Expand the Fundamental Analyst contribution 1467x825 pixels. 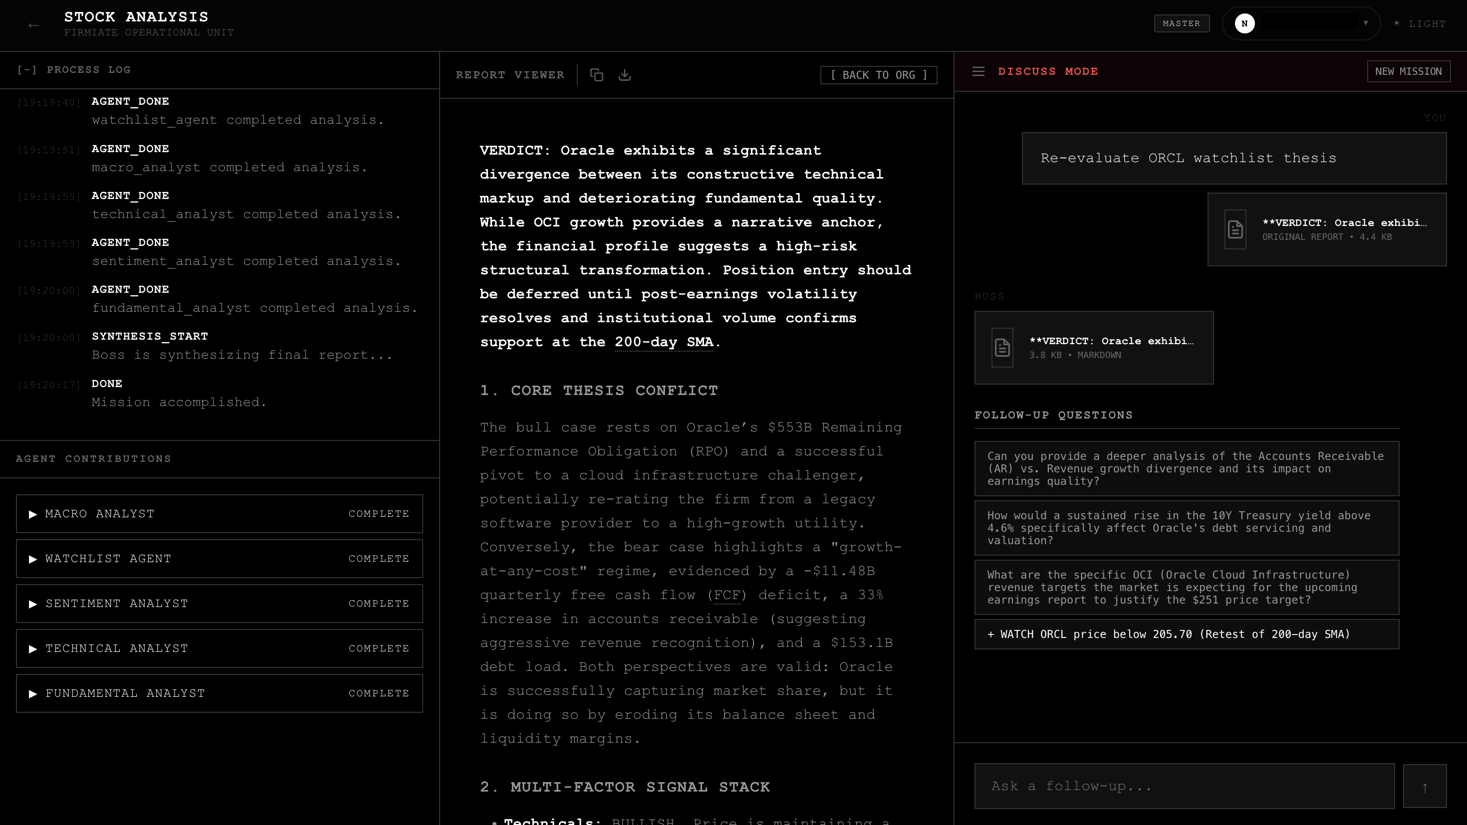click(219, 693)
